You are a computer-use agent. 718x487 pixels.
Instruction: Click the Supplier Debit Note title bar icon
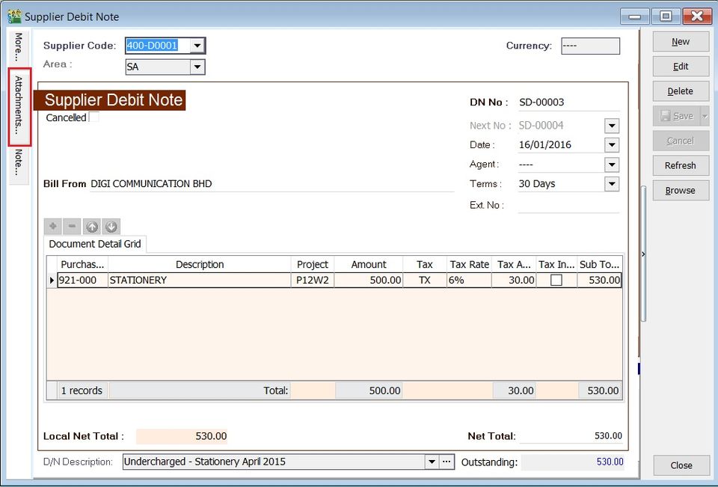[x=13, y=16]
